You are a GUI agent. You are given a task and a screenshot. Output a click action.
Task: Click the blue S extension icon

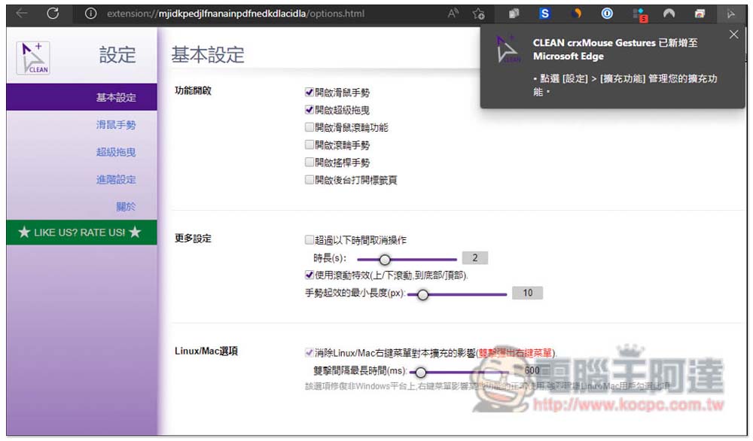(544, 14)
